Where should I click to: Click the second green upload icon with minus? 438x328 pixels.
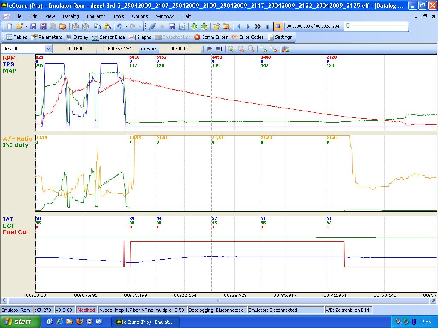coord(204,26)
